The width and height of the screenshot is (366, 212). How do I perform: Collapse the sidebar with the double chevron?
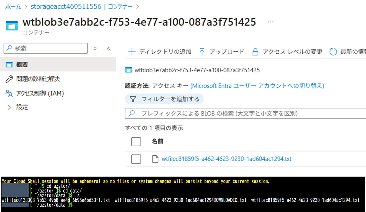coord(109,49)
